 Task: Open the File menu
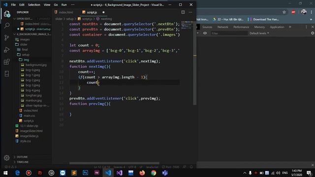pos(13,4)
